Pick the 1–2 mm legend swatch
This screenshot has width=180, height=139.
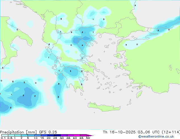(x=18, y=135)
